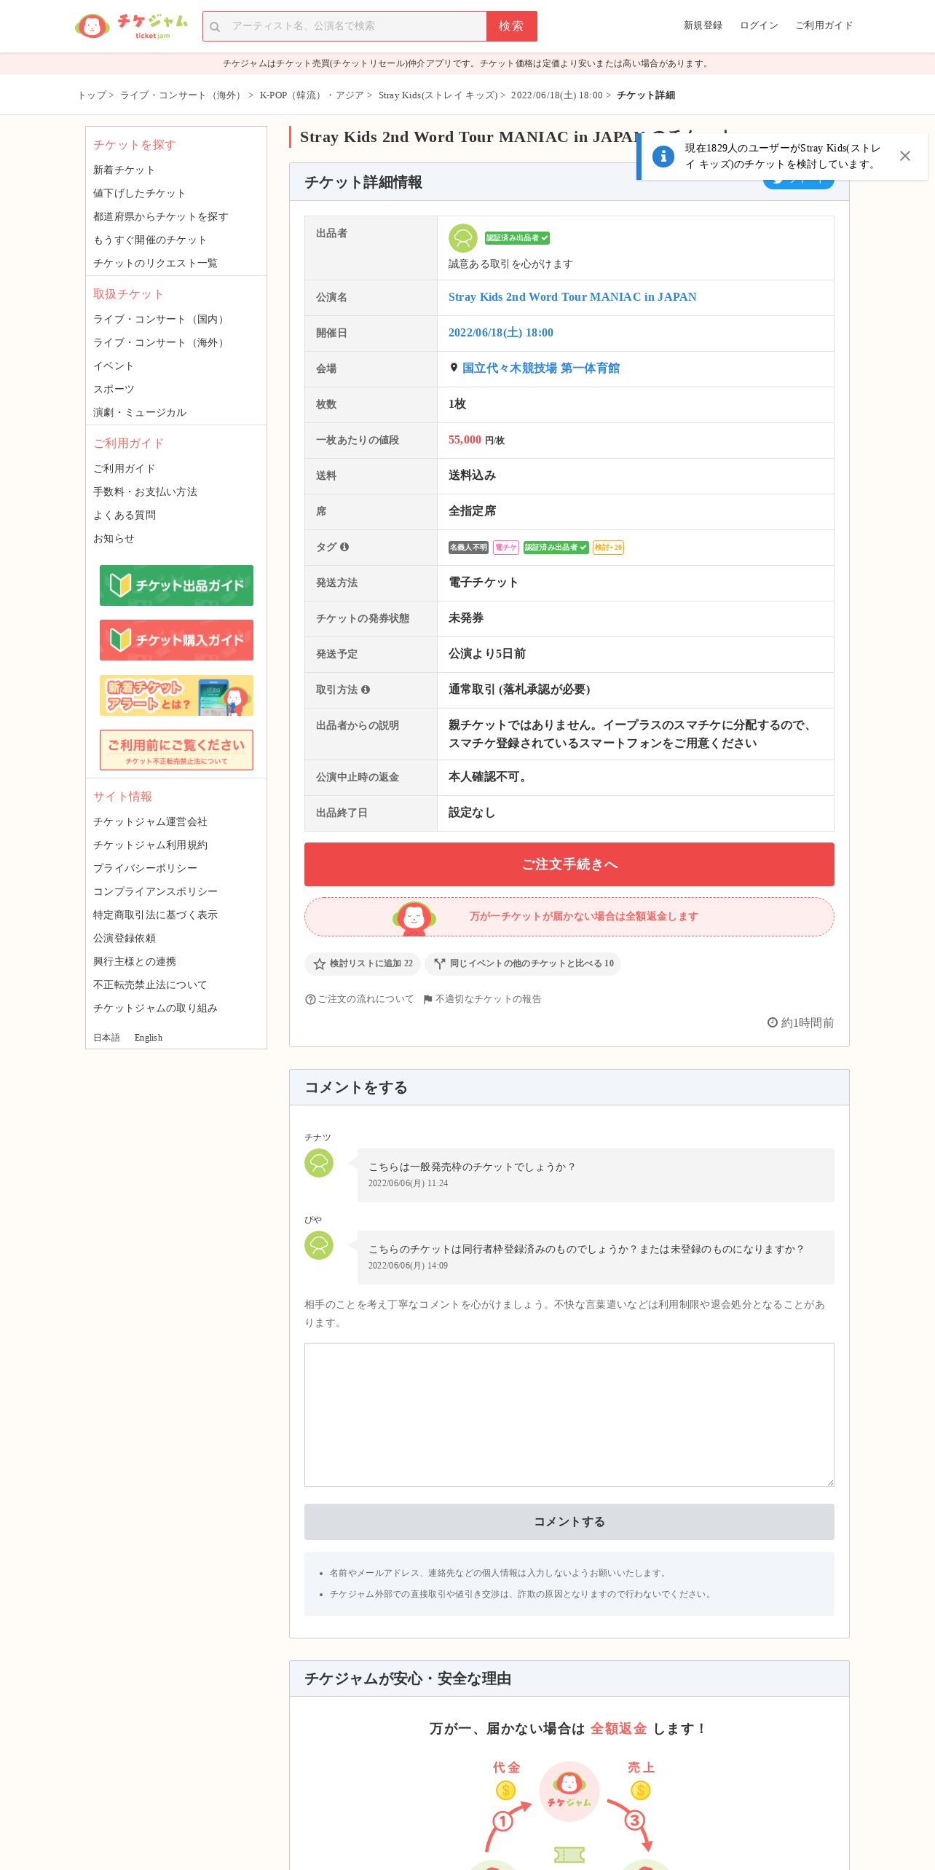Click the search magnifier icon
935x1870 pixels.
coord(215,27)
